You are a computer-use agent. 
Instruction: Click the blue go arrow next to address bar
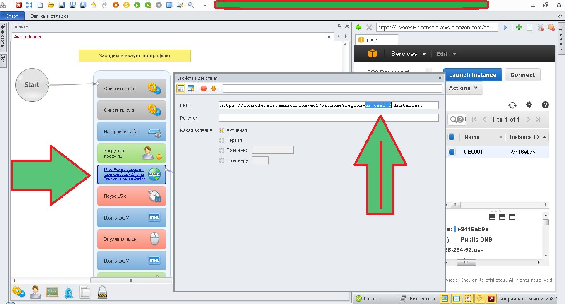(x=505, y=27)
